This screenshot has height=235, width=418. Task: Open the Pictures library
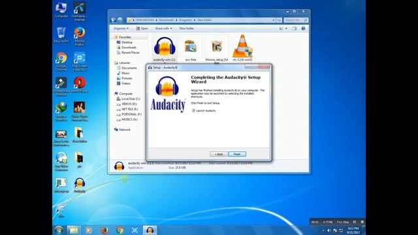(x=127, y=78)
